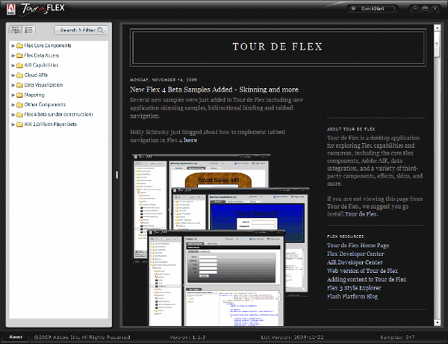Click the AIR 2.0/Flash Player Beta folder icon
448x344 pixels.
19,125
